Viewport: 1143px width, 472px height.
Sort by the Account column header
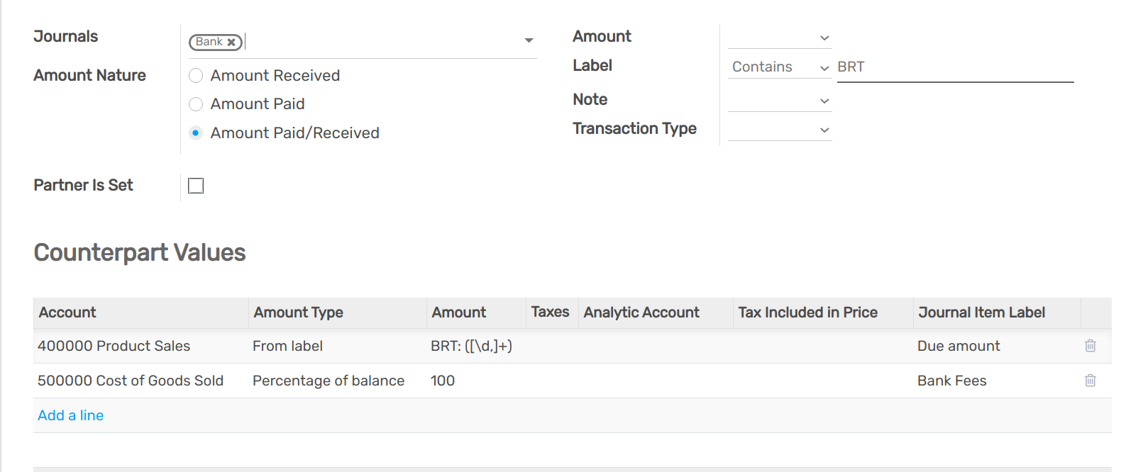point(140,313)
